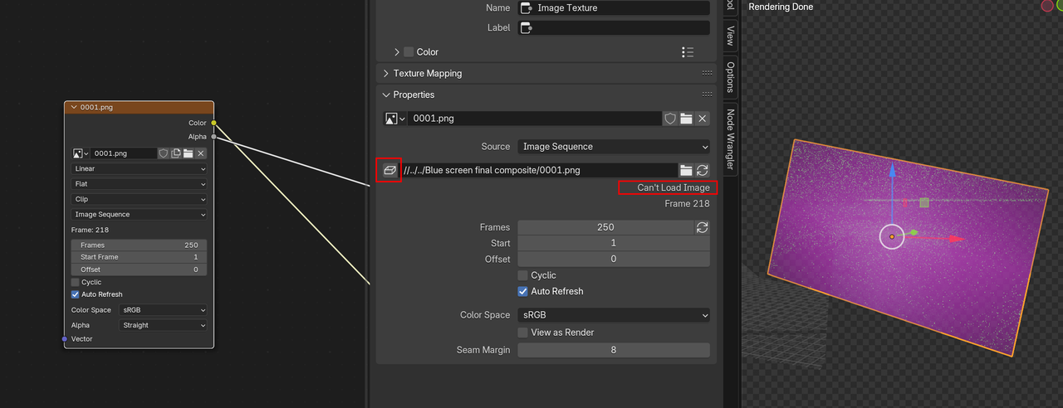Click the node icon in the Label field
1063x408 pixels.
(x=526, y=28)
